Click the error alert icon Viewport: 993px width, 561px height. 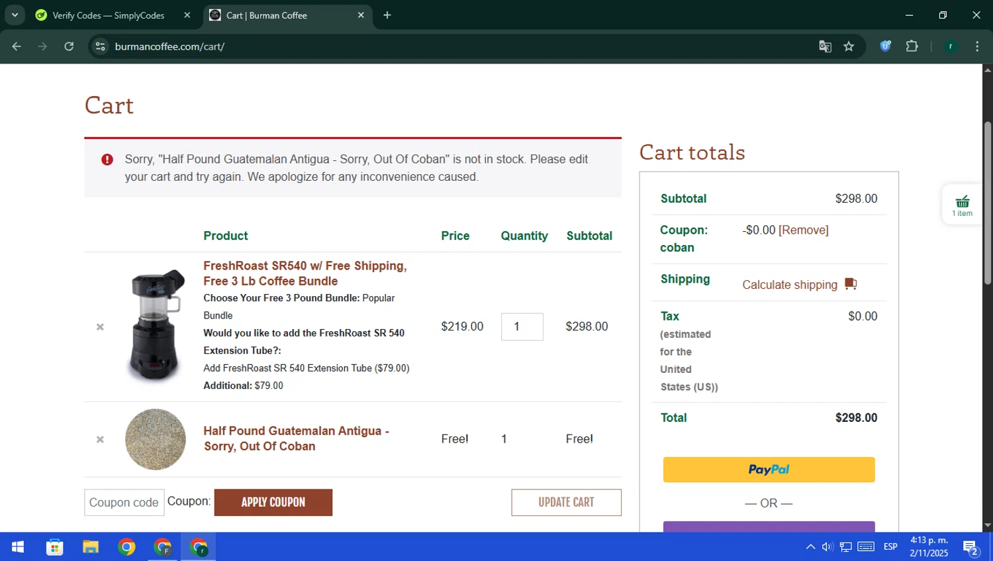coord(107,160)
